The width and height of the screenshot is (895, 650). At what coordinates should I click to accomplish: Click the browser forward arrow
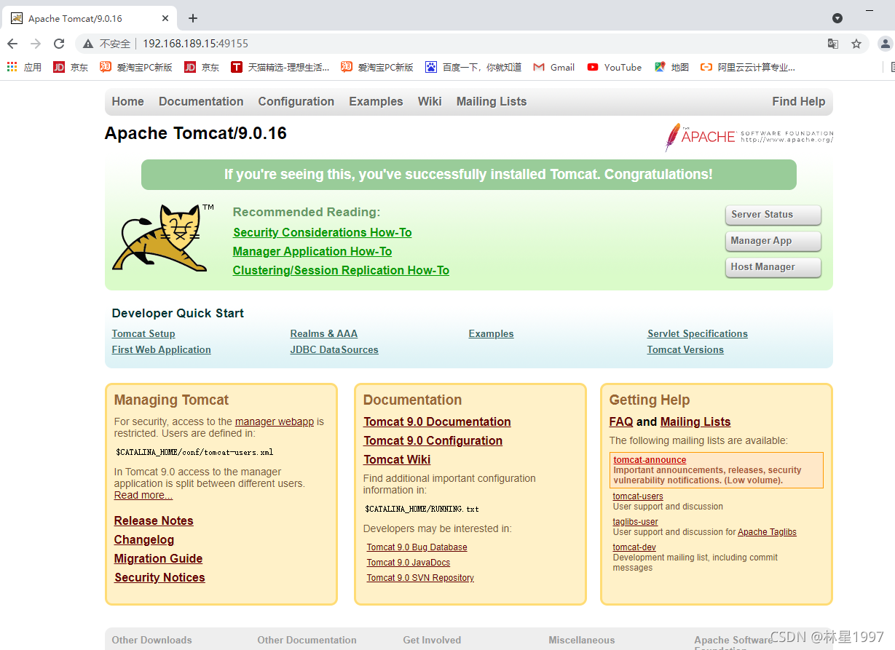click(x=36, y=44)
